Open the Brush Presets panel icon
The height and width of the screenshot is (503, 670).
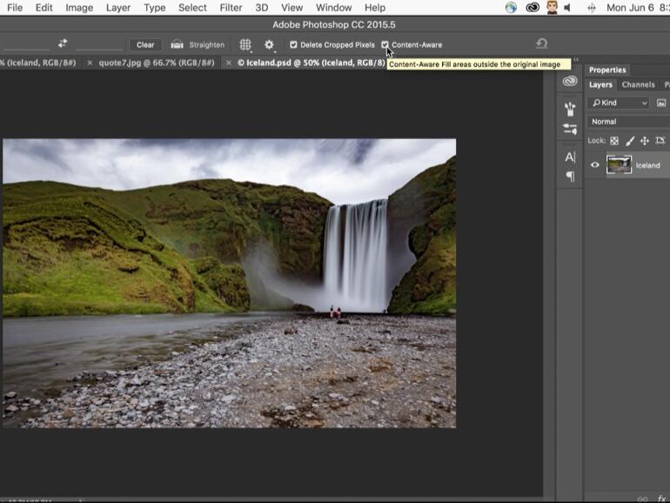click(570, 109)
